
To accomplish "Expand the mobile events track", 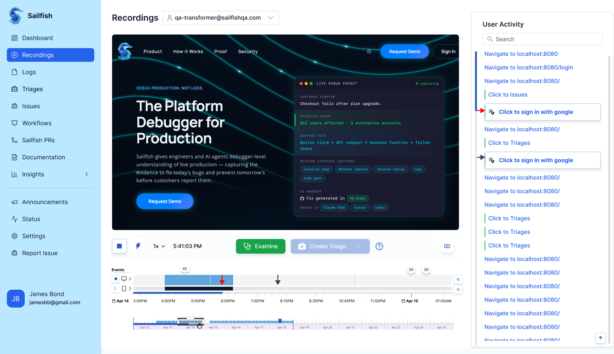I will pos(130,289).
